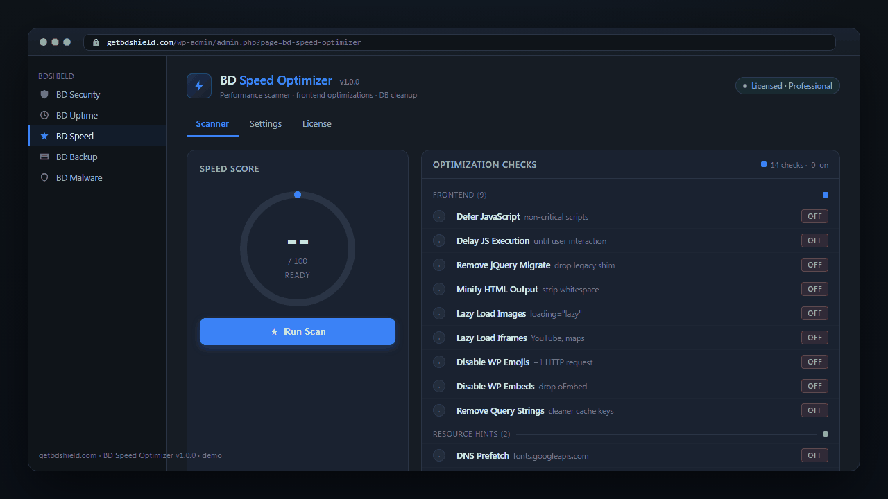Click the lightning bolt plugin logo
888x499 pixels.
coord(199,86)
